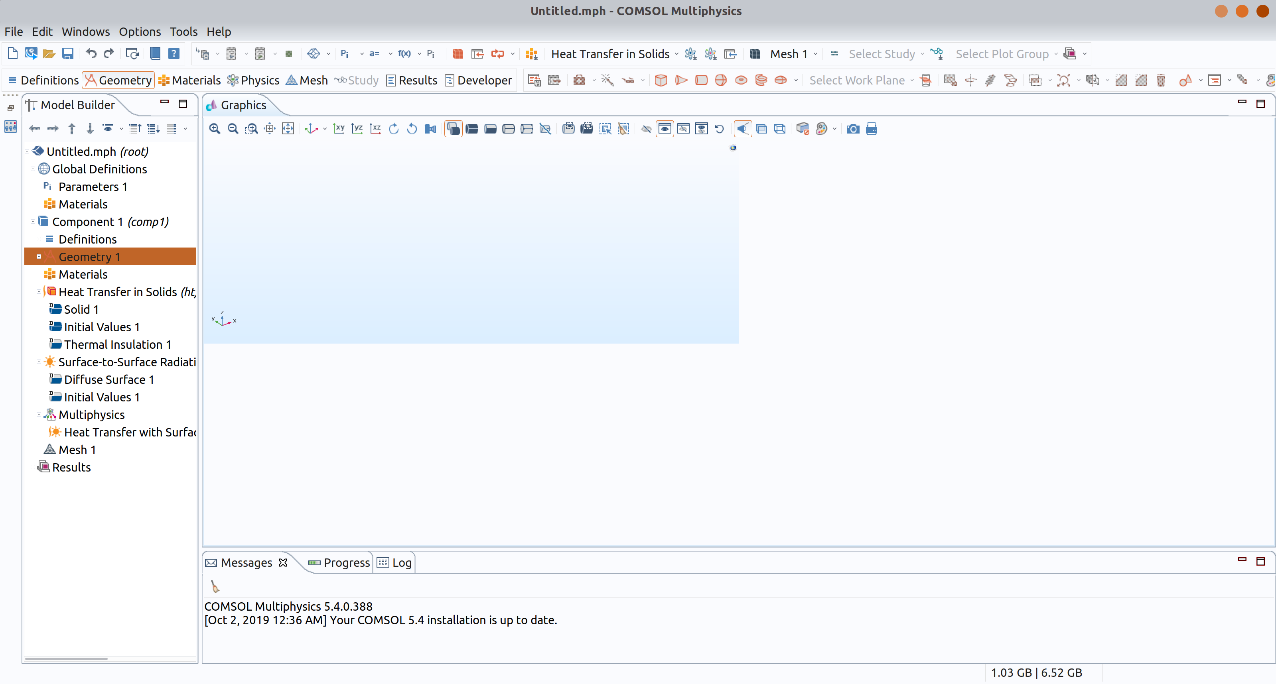Image resolution: width=1276 pixels, height=684 pixels.
Task: Clear messages with the broom icon
Action: click(215, 586)
